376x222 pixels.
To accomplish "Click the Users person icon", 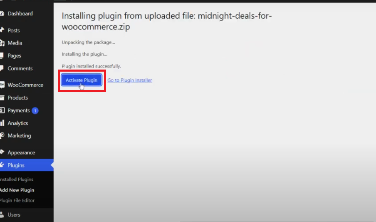I will click(x=2, y=215).
